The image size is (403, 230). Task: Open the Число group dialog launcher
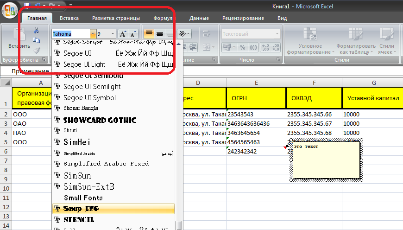coord(278,60)
